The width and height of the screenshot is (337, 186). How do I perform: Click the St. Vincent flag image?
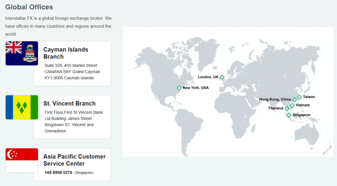[x=22, y=107]
